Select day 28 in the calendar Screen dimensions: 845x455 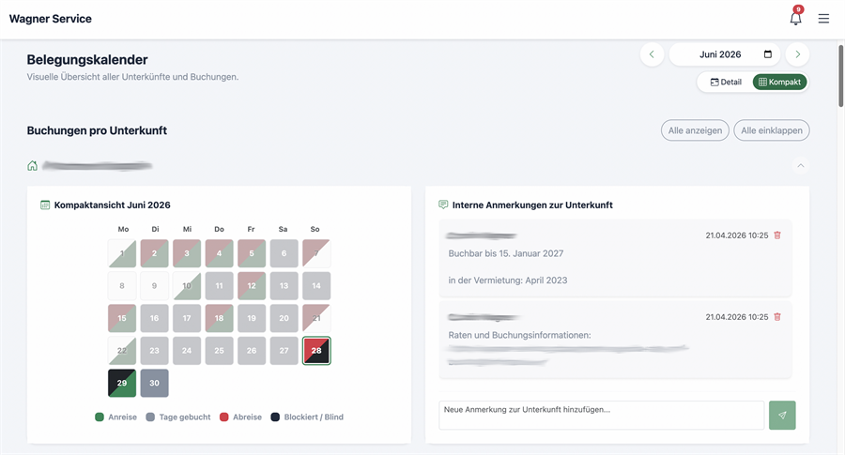click(316, 351)
